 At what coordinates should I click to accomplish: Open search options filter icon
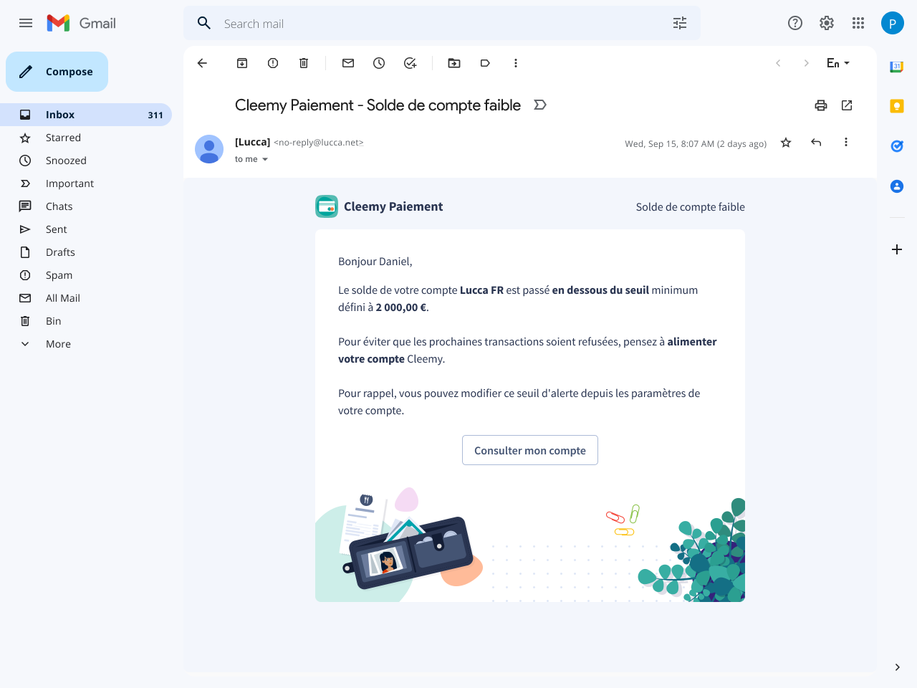click(x=680, y=23)
